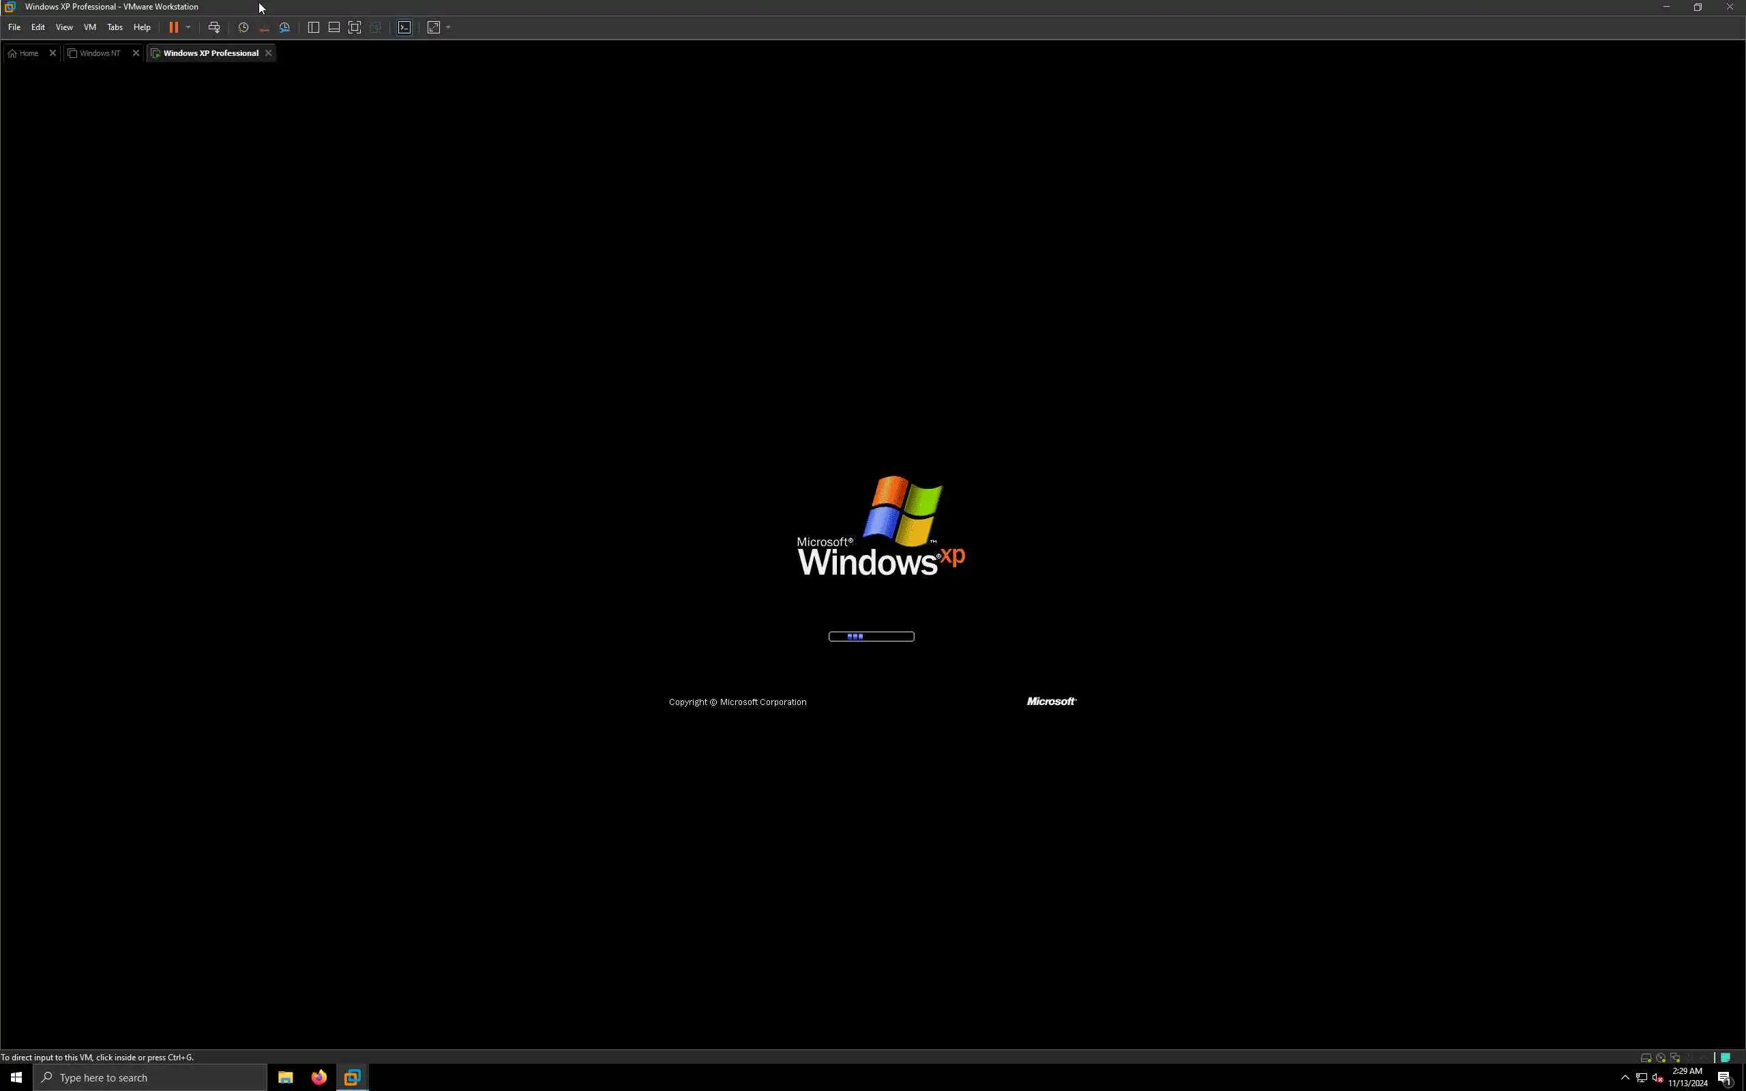Click the network adapter status icon

[1674, 1058]
